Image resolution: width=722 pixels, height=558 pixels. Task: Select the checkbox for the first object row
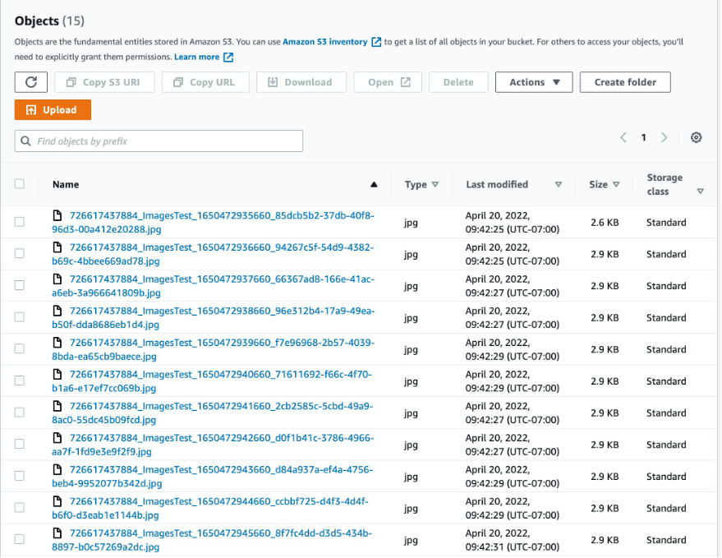coord(20,221)
